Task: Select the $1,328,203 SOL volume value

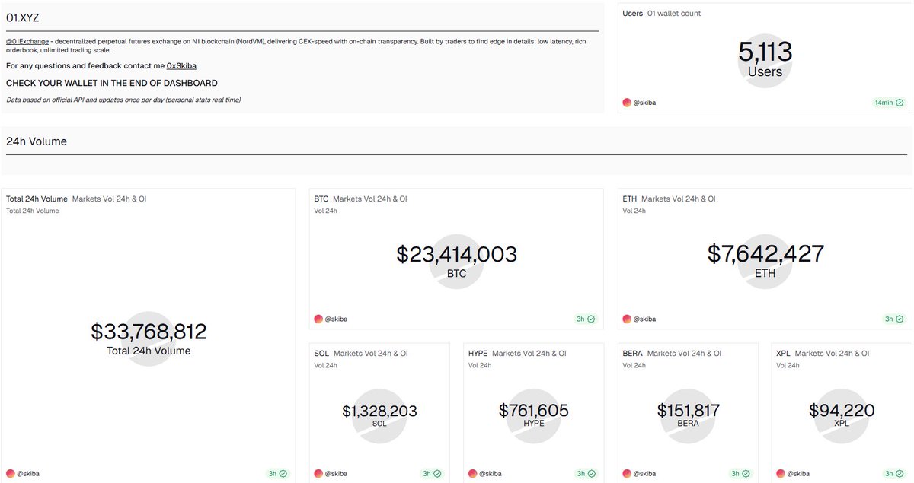Action: (x=379, y=412)
